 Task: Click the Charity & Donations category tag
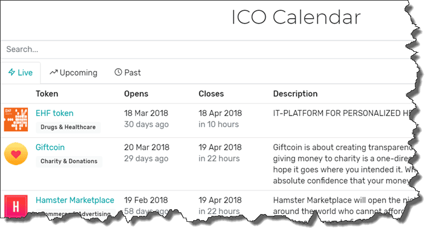click(x=69, y=161)
